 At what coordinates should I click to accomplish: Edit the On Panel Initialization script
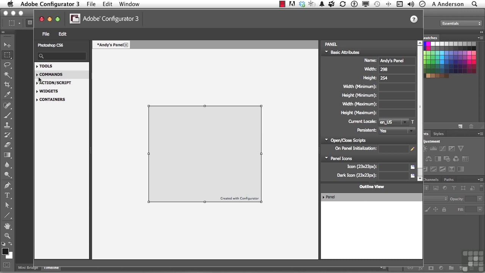pos(412,149)
